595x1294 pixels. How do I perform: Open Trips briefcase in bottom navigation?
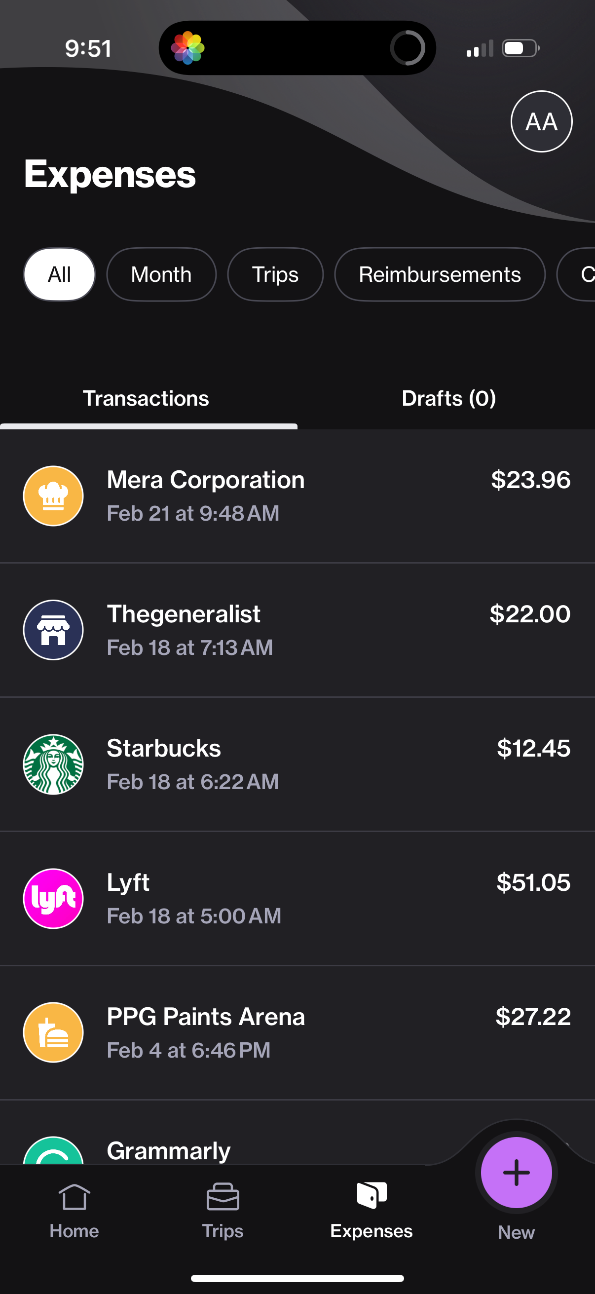coord(223,1211)
